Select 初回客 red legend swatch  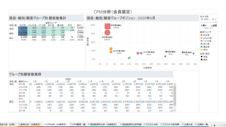tap(201, 35)
